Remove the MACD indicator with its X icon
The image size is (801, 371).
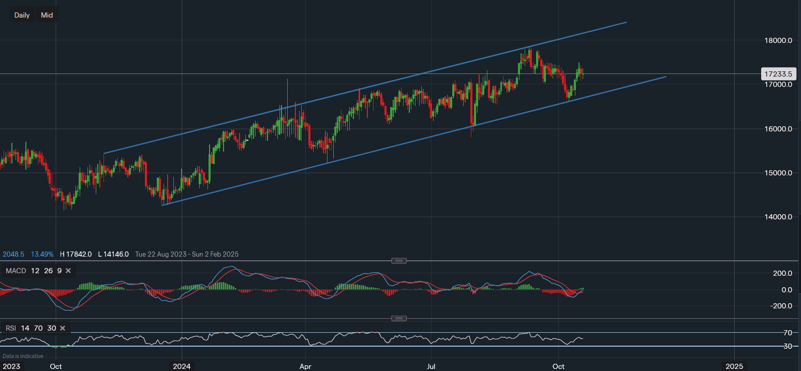click(x=68, y=271)
